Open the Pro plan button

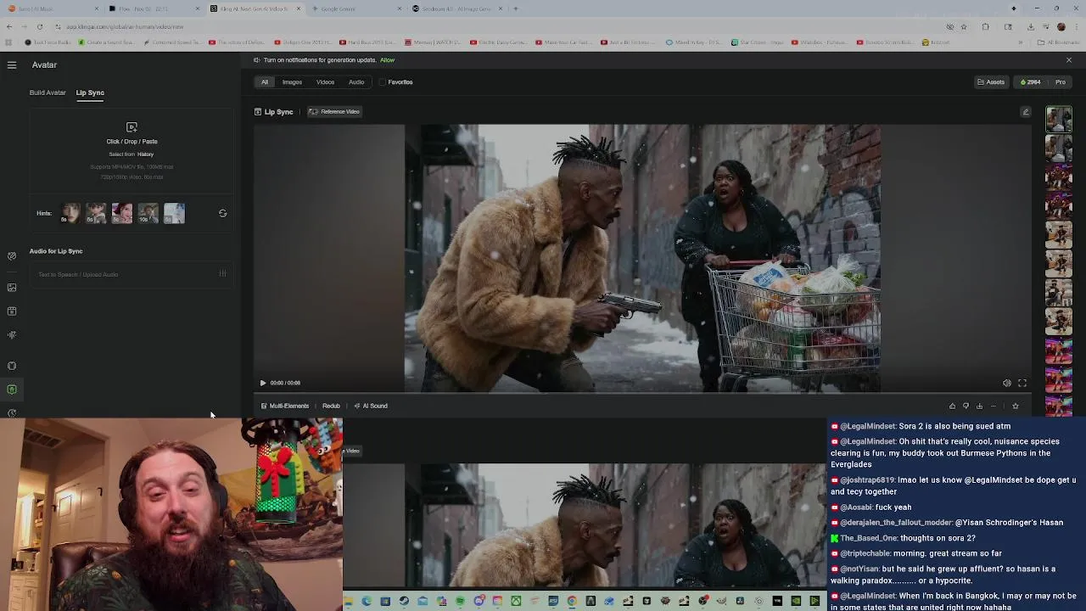pyautogui.click(x=1060, y=82)
